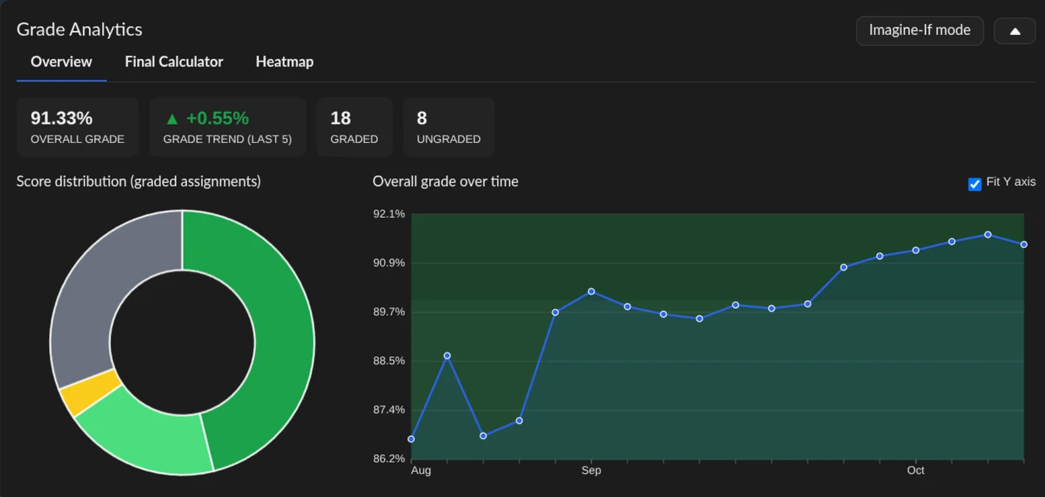Click the Overall grade over time heading
The height and width of the screenshot is (497, 1045).
(445, 181)
